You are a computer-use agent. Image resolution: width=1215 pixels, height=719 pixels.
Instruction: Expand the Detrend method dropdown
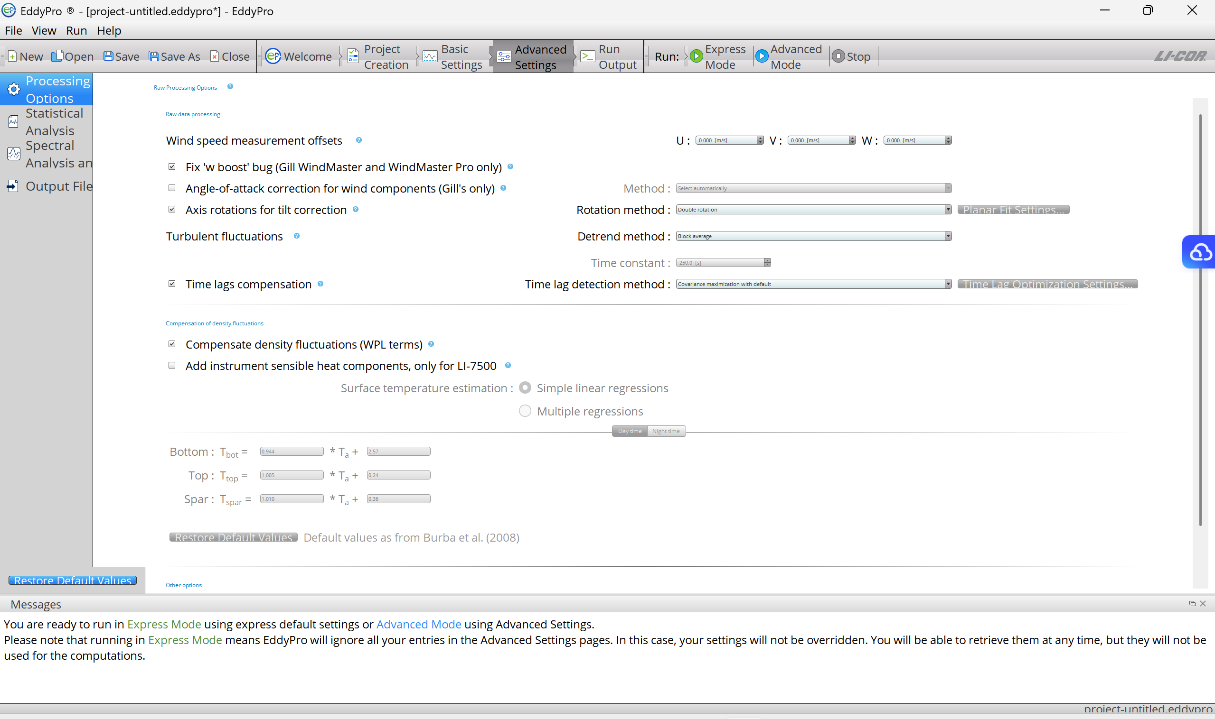813,236
